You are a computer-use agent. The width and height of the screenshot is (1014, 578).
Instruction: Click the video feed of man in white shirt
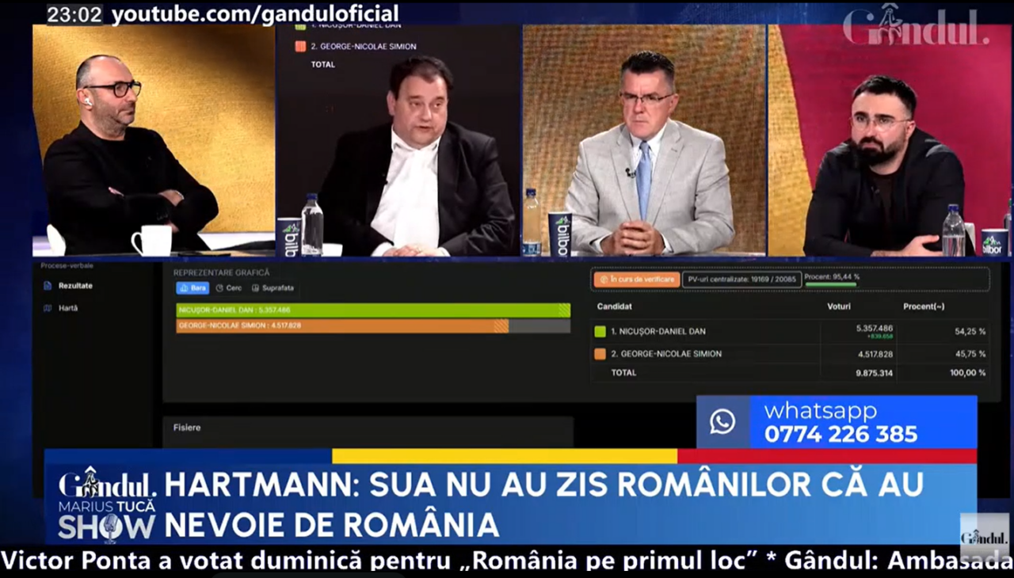(398, 140)
